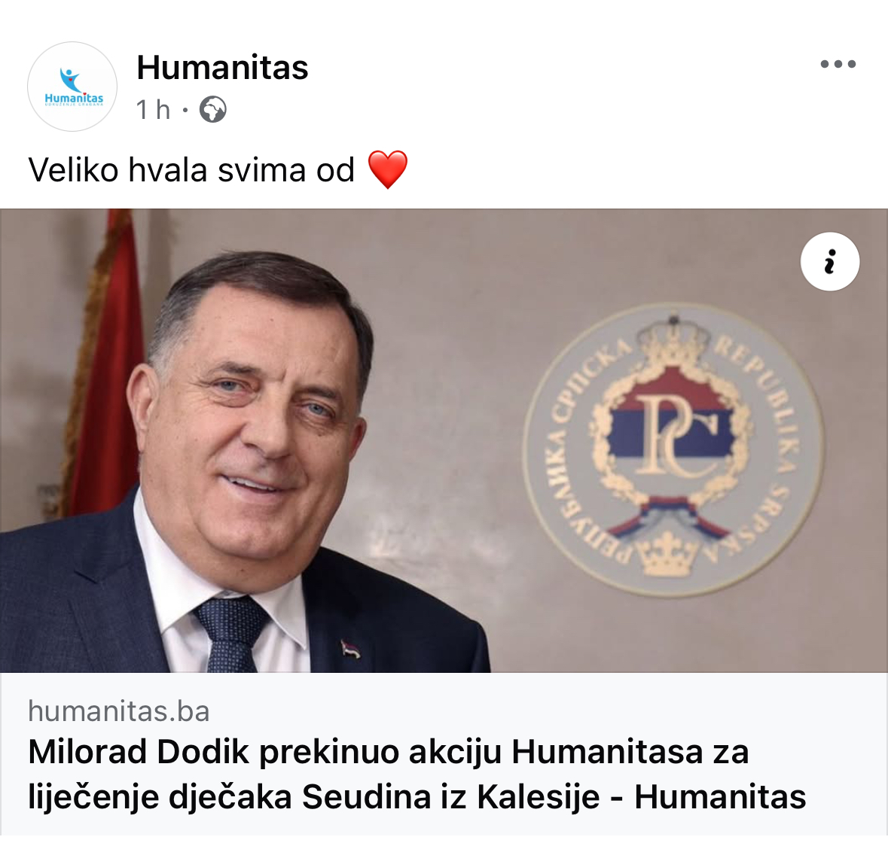The image size is (888, 849).
Task: Click the humanitas.ba domain label
Action: (119, 711)
